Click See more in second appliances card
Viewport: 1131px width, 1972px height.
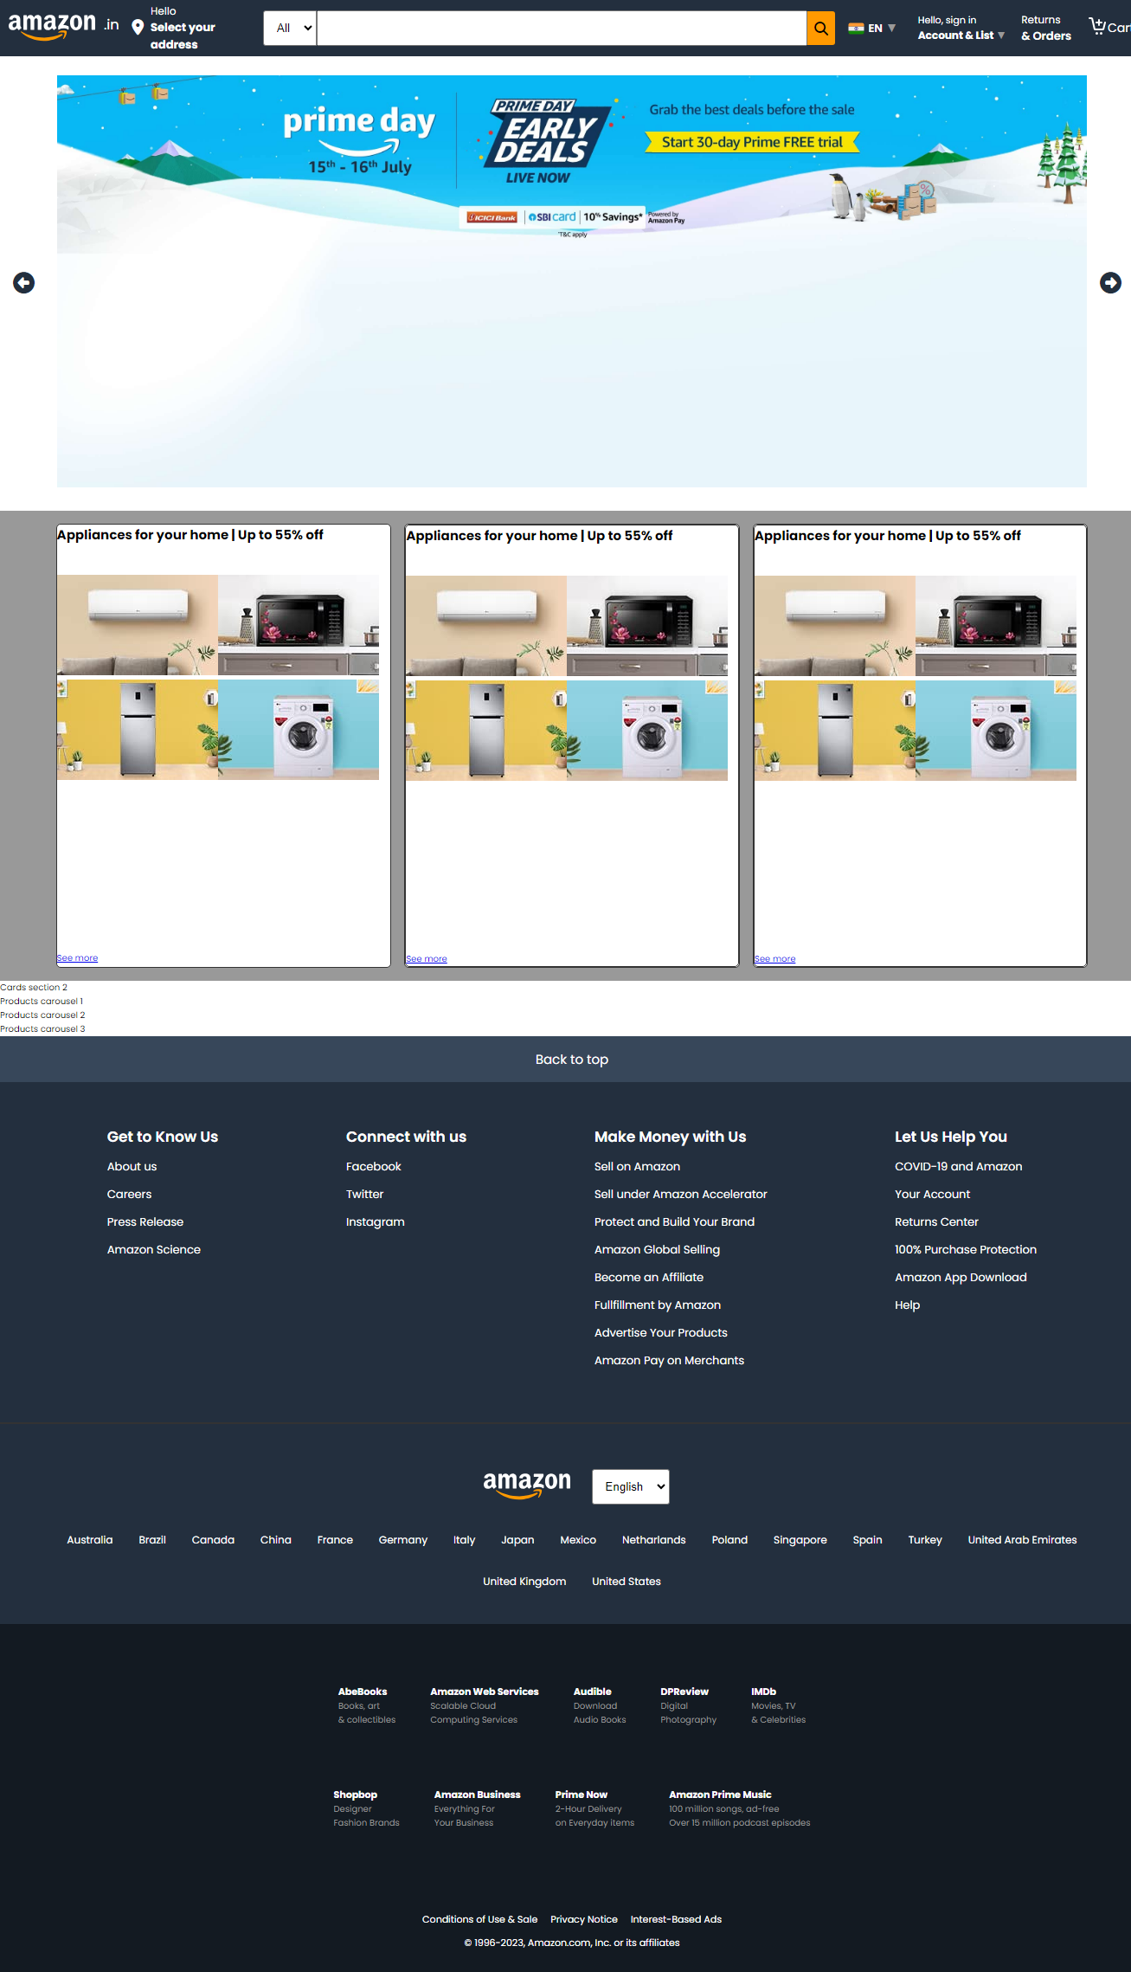coord(427,959)
